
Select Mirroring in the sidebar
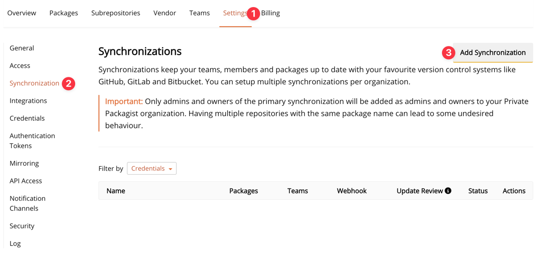point(24,163)
